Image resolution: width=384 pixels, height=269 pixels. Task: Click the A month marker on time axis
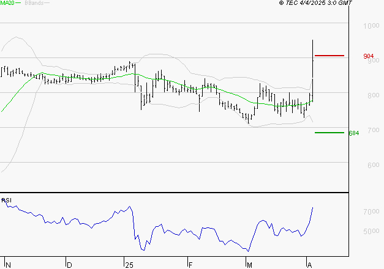309,265
